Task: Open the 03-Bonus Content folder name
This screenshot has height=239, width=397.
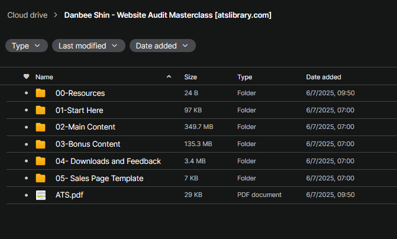Action: coord(88,144)
